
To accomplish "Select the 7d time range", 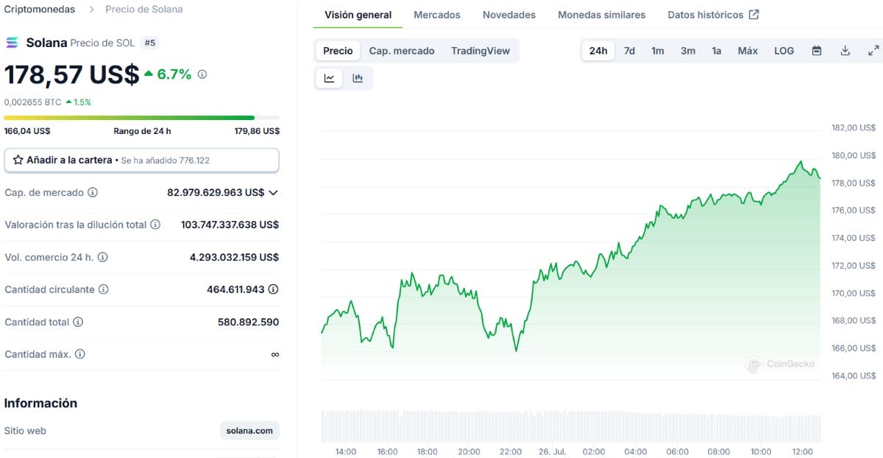I will click(629, 51).
